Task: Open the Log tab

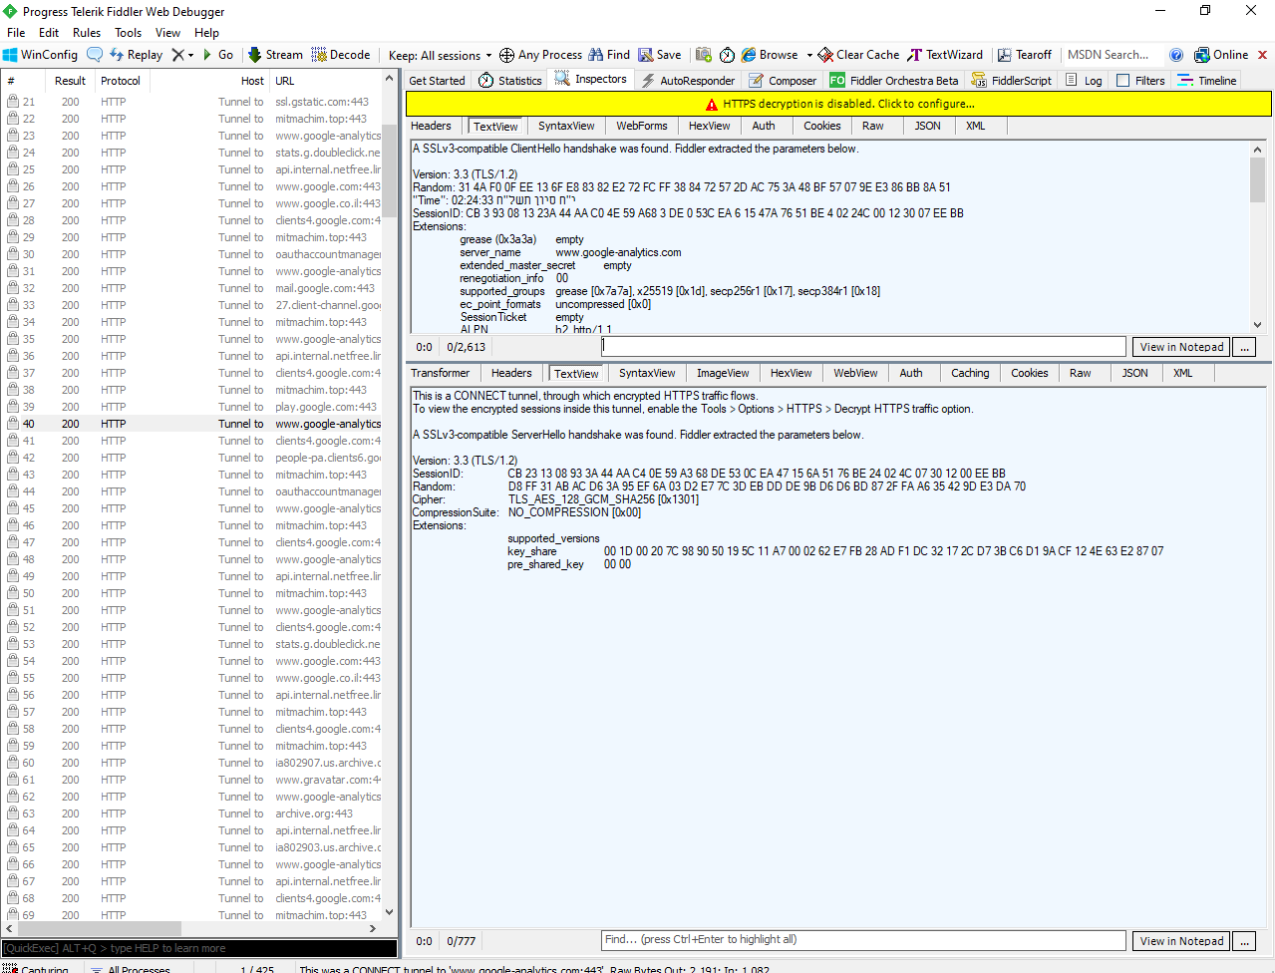Action: coord(1084,81)
